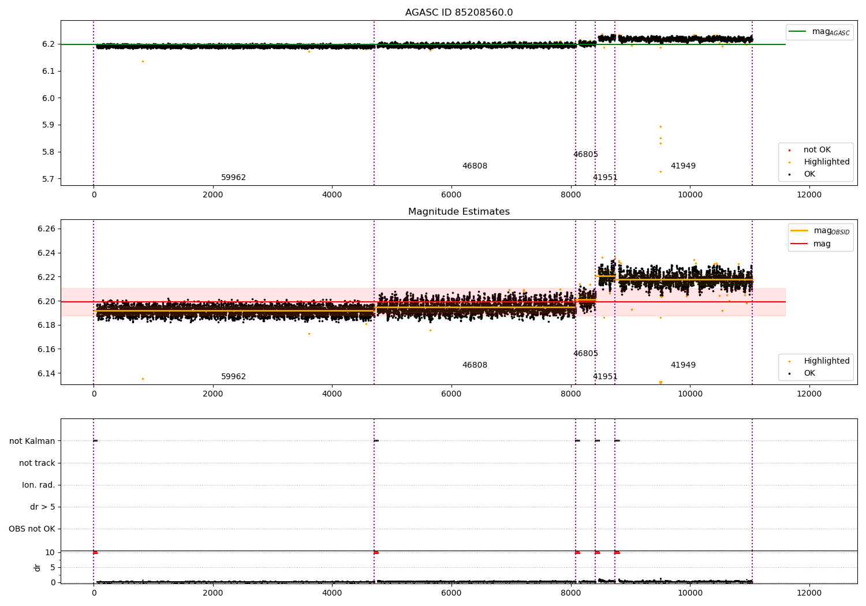866x606 pixels.
Task: Click OBSID label 41949 in the top plot
Action: pos(683,166)
